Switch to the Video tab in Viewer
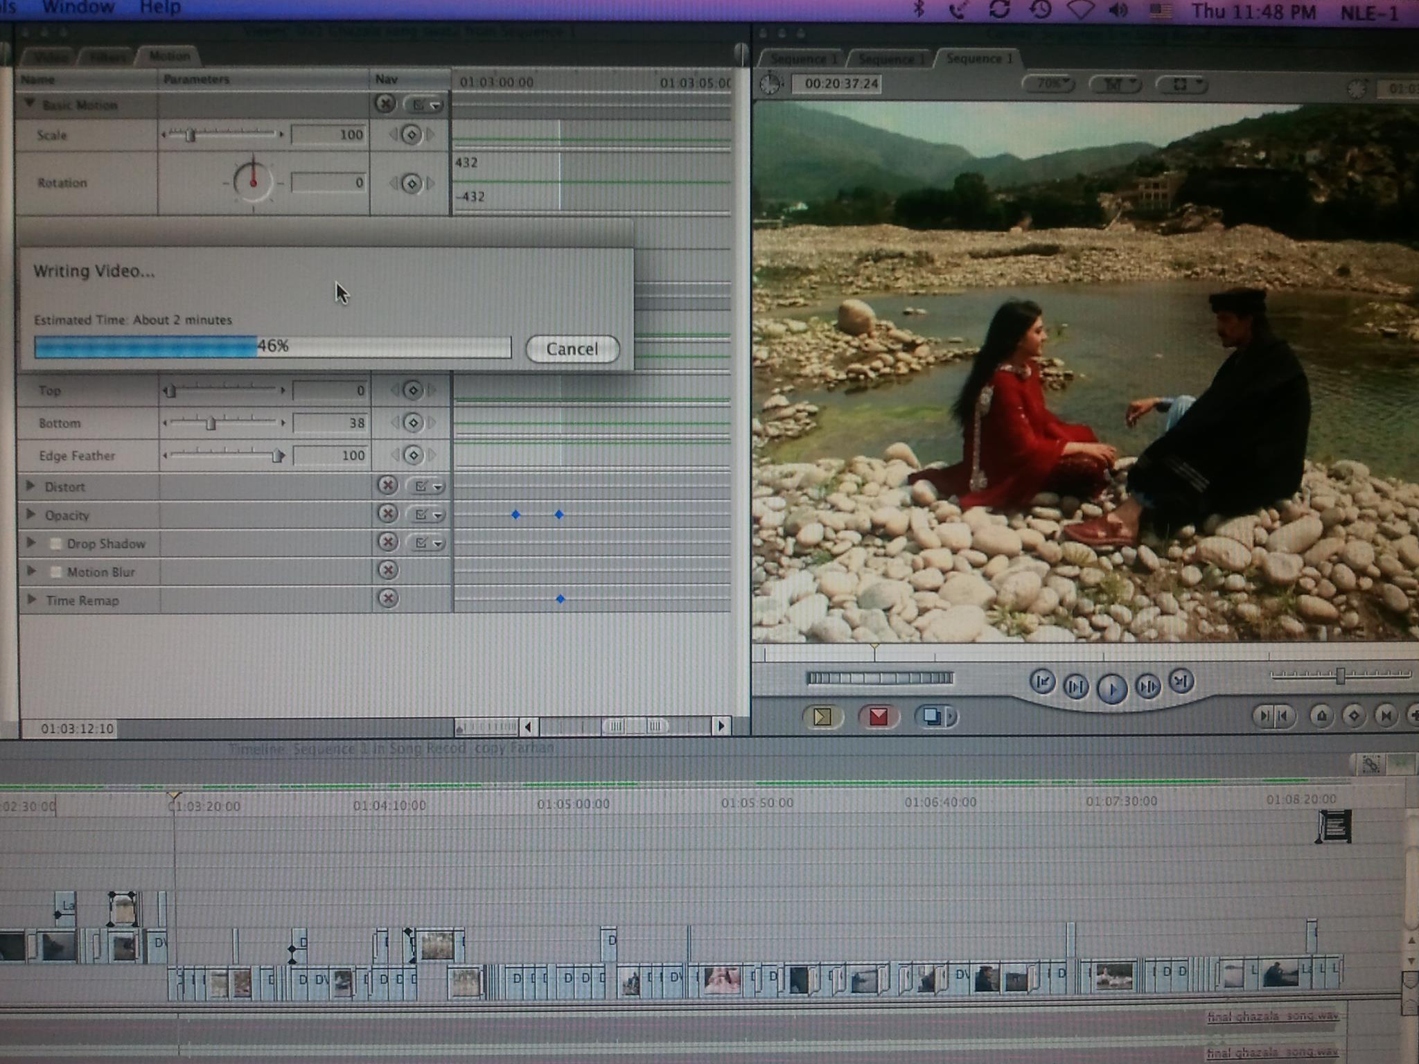The width and height of the screenshot is (1419, 1064). point(51,57)
